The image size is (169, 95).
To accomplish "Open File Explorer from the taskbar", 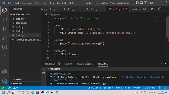I will (x=28, y=92).
